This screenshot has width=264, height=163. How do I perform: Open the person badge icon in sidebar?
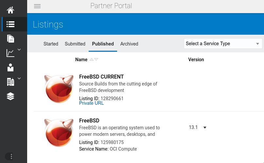pyautogui.click(x=10, y=67)
